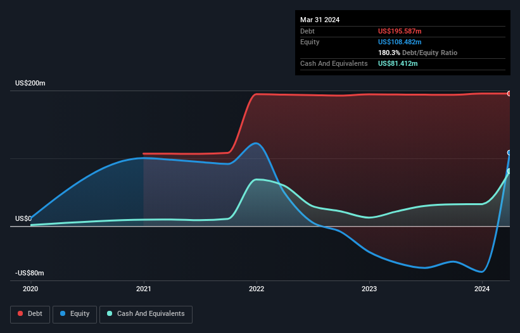Toggle the Debt series legend button
The height and width of the screenshot is (333, 520).
click(30, 314)
